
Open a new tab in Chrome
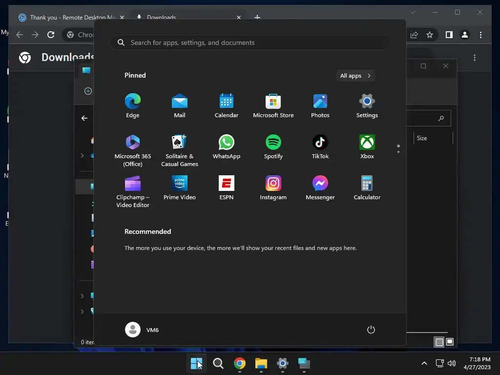pyautogui.click(x=257, y=17)
